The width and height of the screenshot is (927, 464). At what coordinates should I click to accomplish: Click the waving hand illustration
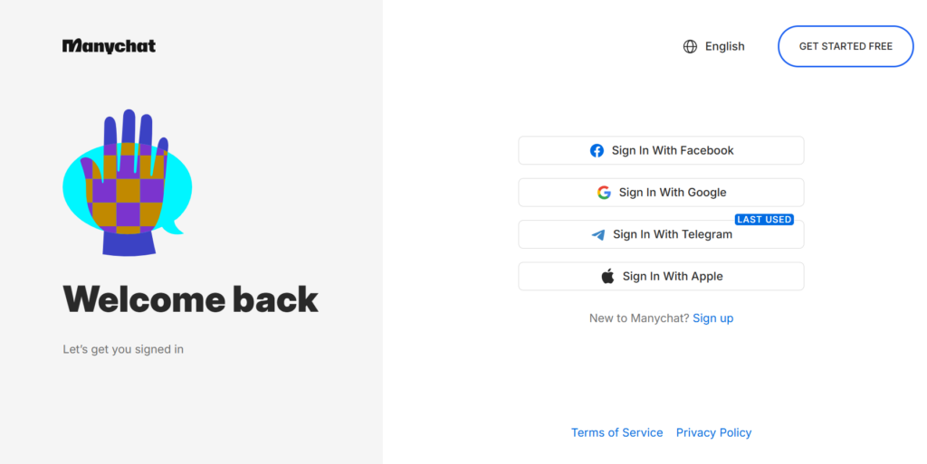(x=128, y=183)
